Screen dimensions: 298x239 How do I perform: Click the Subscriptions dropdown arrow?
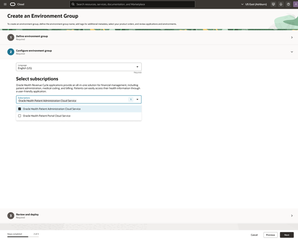click(138, 100)
